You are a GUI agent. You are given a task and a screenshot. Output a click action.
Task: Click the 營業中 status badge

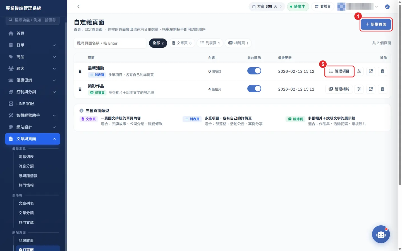pos(298,7)
